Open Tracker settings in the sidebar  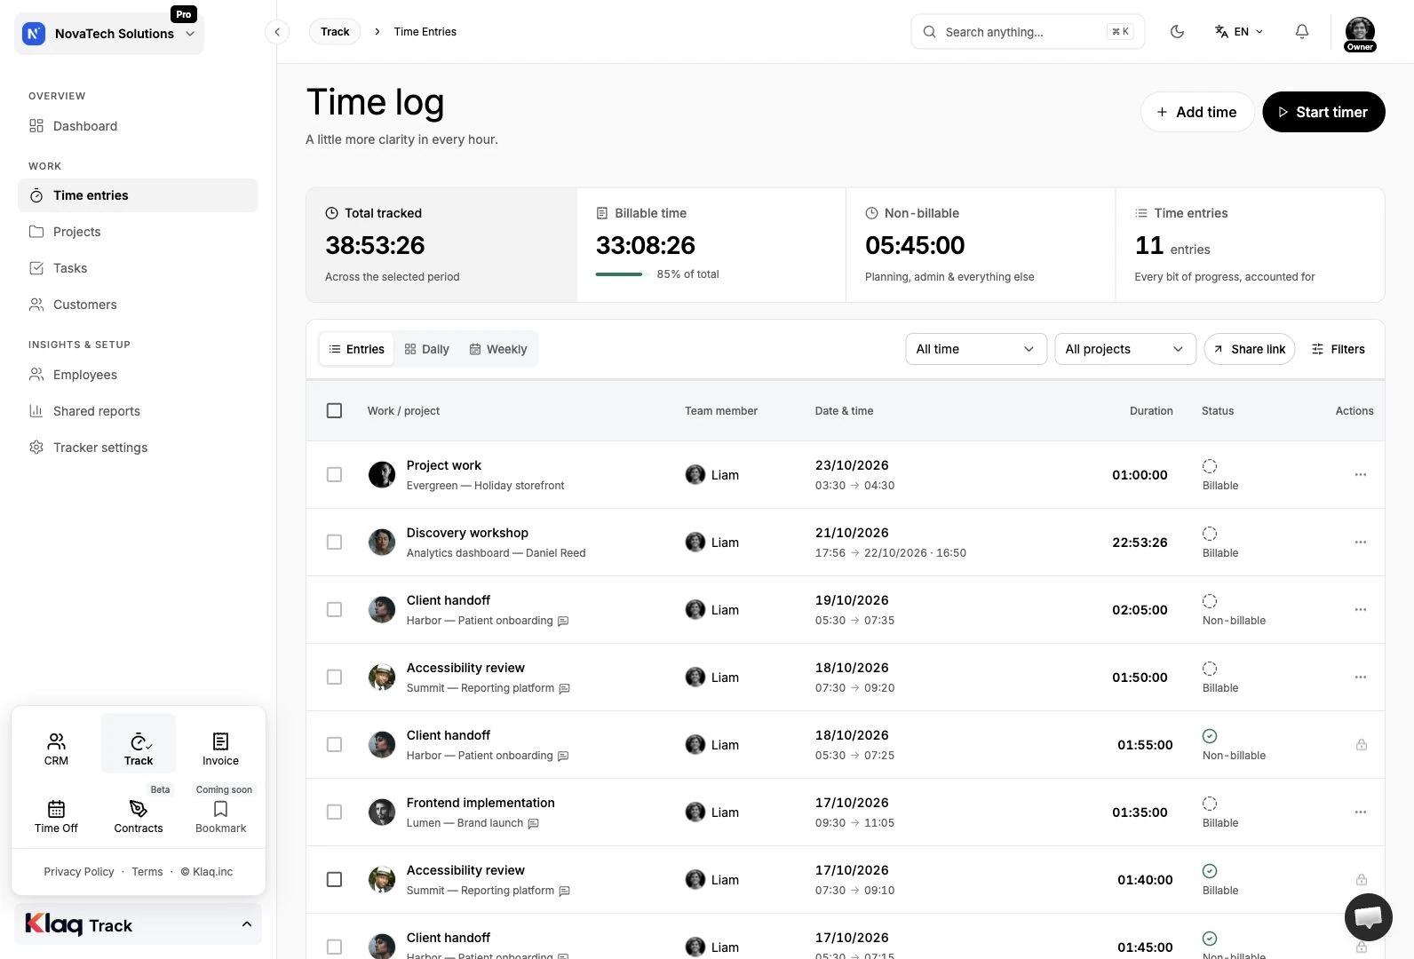[138, 448]
